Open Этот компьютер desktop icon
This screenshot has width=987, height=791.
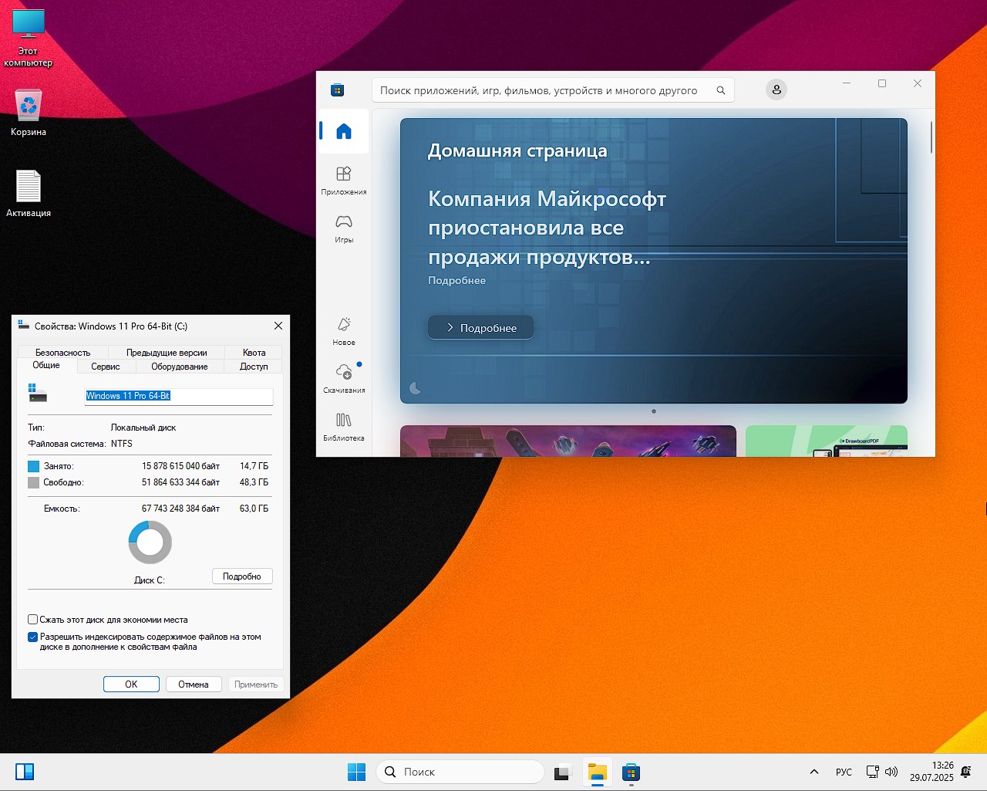point(29,38)
